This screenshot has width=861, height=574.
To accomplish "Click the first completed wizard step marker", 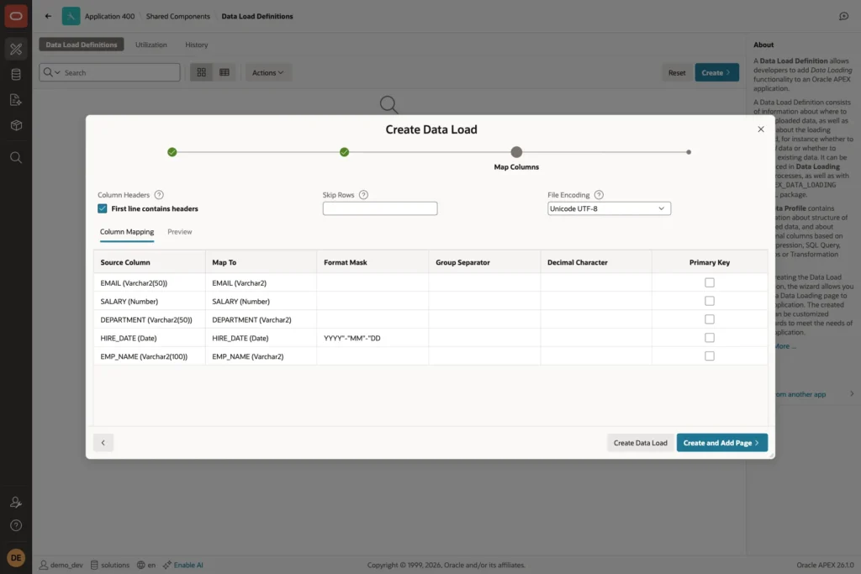I will click(172, 152).
